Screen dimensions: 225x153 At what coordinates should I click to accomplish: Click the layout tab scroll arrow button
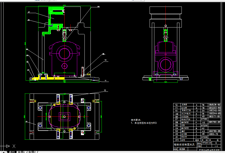(x=4, y=152)
